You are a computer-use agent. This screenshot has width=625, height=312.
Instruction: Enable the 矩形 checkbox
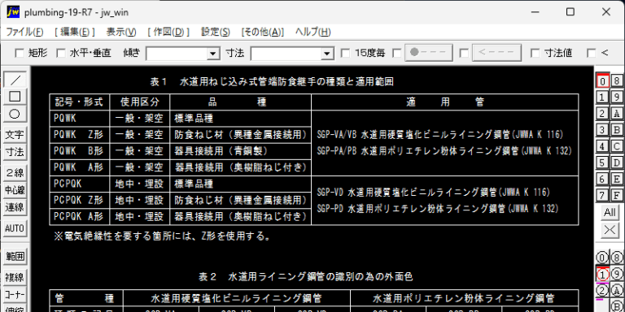coord(19,53)
